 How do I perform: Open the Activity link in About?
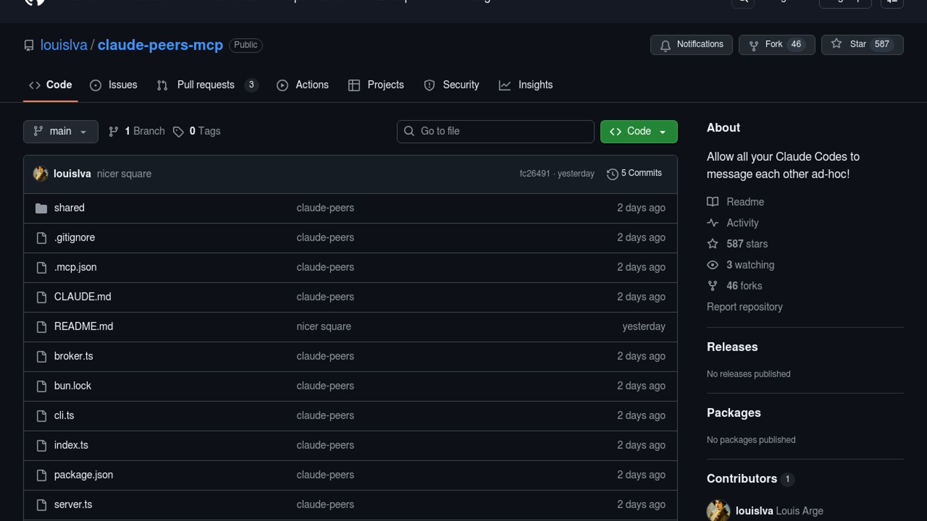[742, 223]
